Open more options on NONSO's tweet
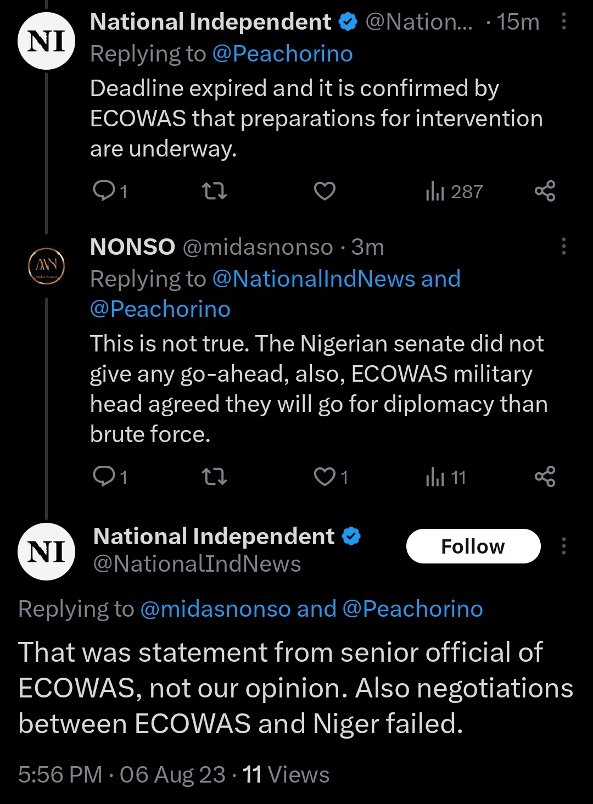The height and width of the screenshot is (804, 593). click(563, 247)
